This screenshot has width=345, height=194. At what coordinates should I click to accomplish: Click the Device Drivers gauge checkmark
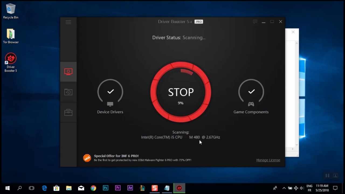pyautogui.click(x=110, y=92)
